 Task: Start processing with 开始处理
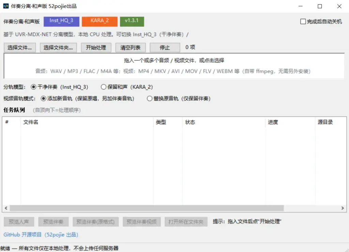tap(96, 48)
